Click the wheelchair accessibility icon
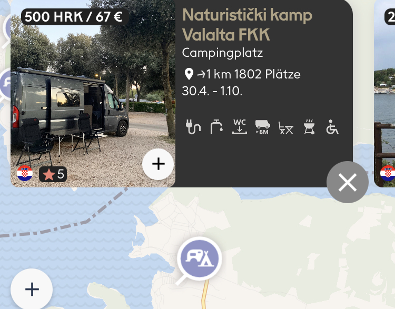Image resolution: width=395 pixels, height=309 pixels. pos(332,127)
